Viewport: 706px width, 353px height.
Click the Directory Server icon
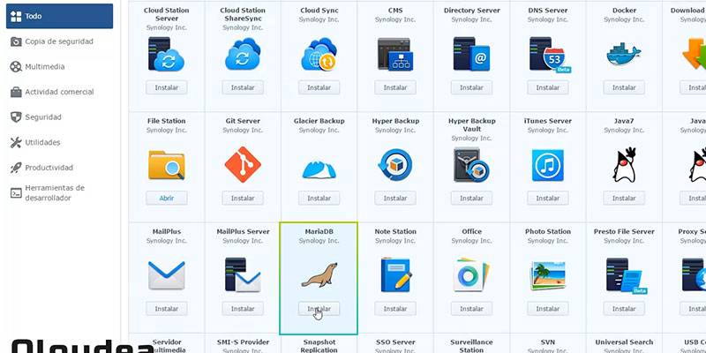pos(471,55)
